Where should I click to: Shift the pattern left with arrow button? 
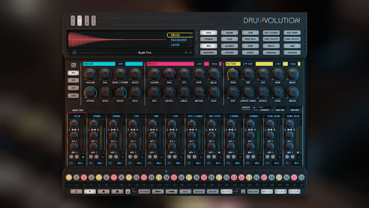(158, 191)
